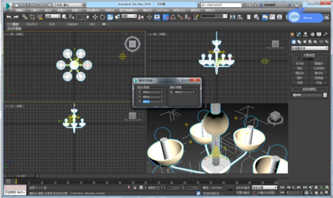This screenshot has height=198, width=333.
Task: Click the Undo arrow in main toolbar
Action: pyautogui.click(x=9, y=17)
